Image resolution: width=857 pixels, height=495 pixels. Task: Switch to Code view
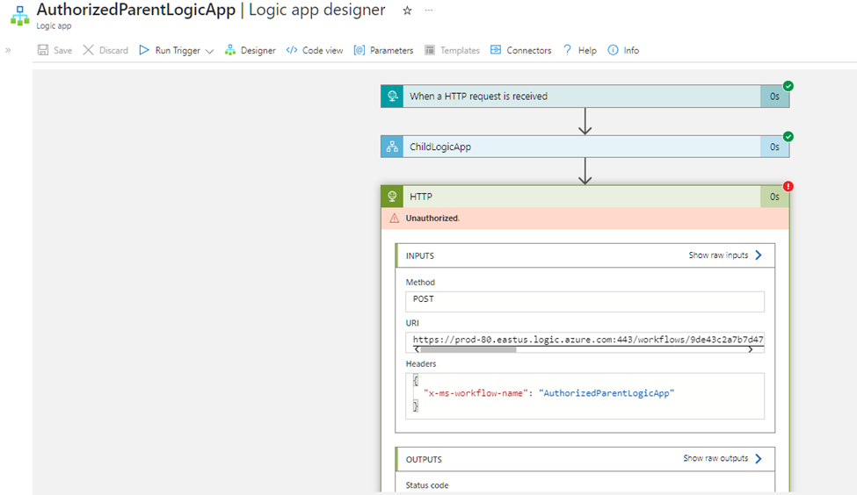pos(323,50)
